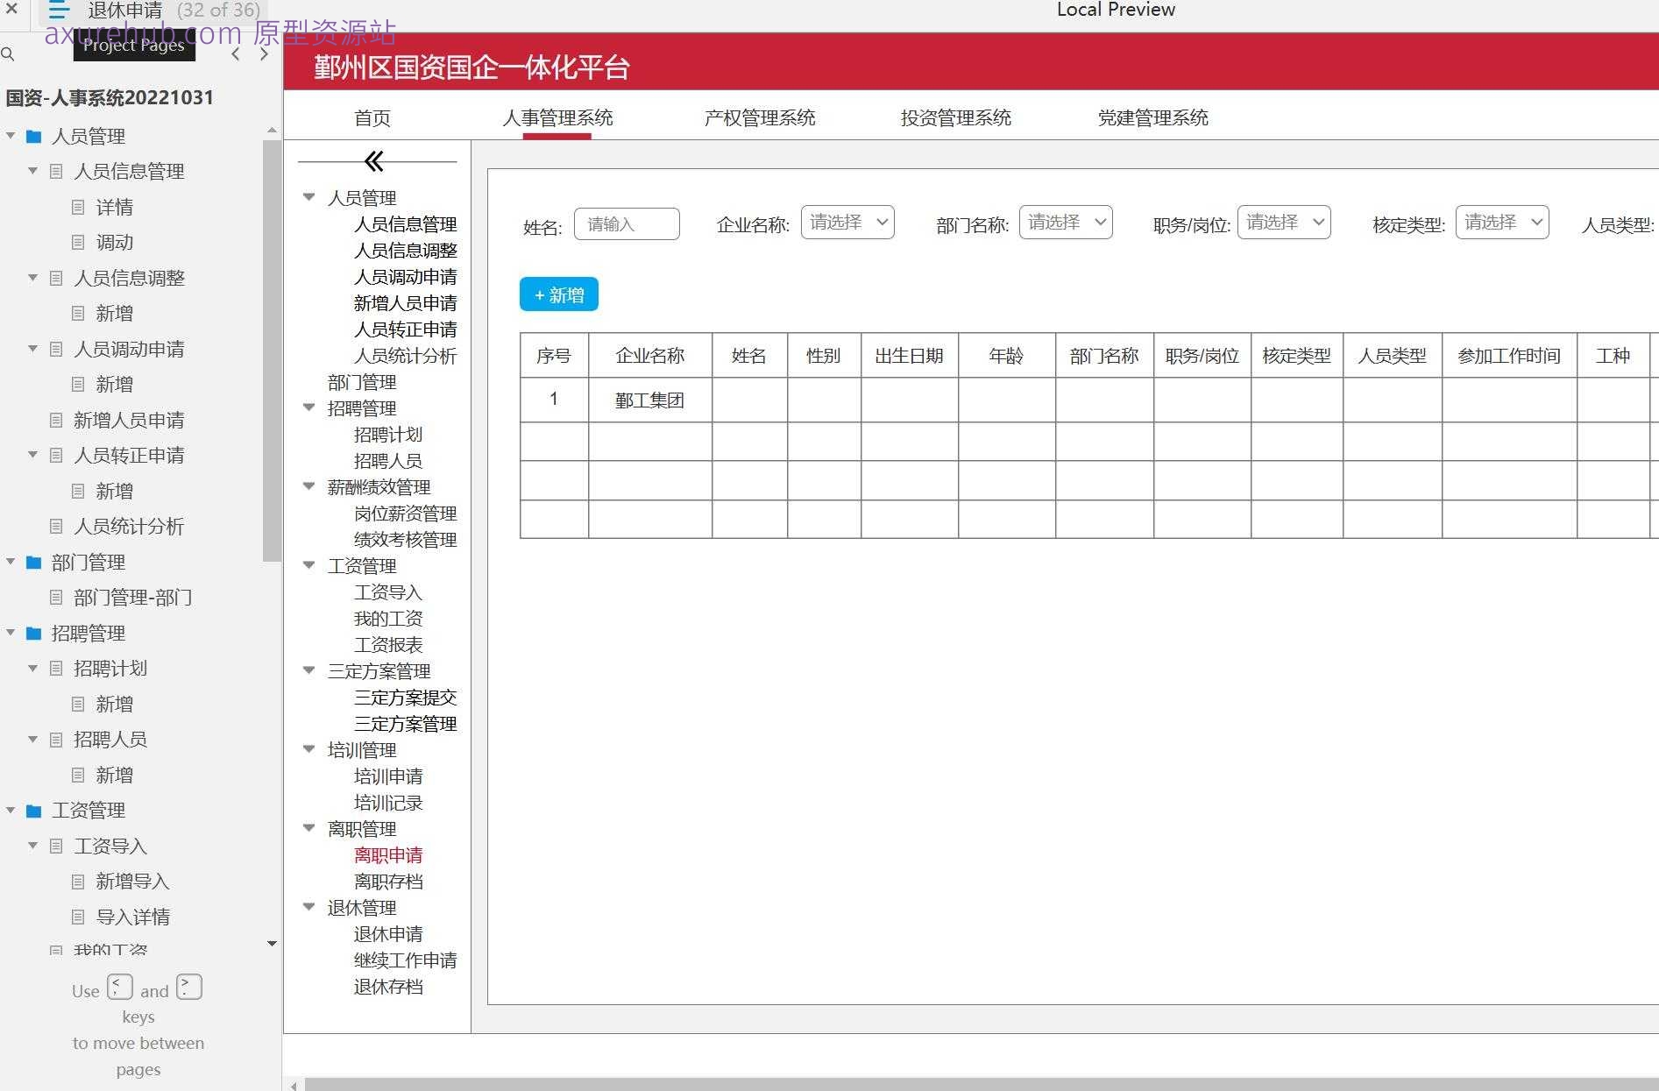1659x1091 pixels.
Task: Click the close (X) icon top-left
Action: pos(11,11)
